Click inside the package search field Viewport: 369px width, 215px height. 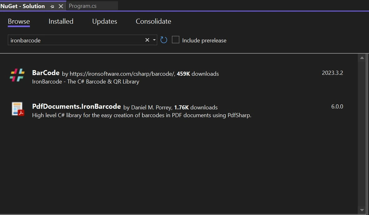point(75,40)
